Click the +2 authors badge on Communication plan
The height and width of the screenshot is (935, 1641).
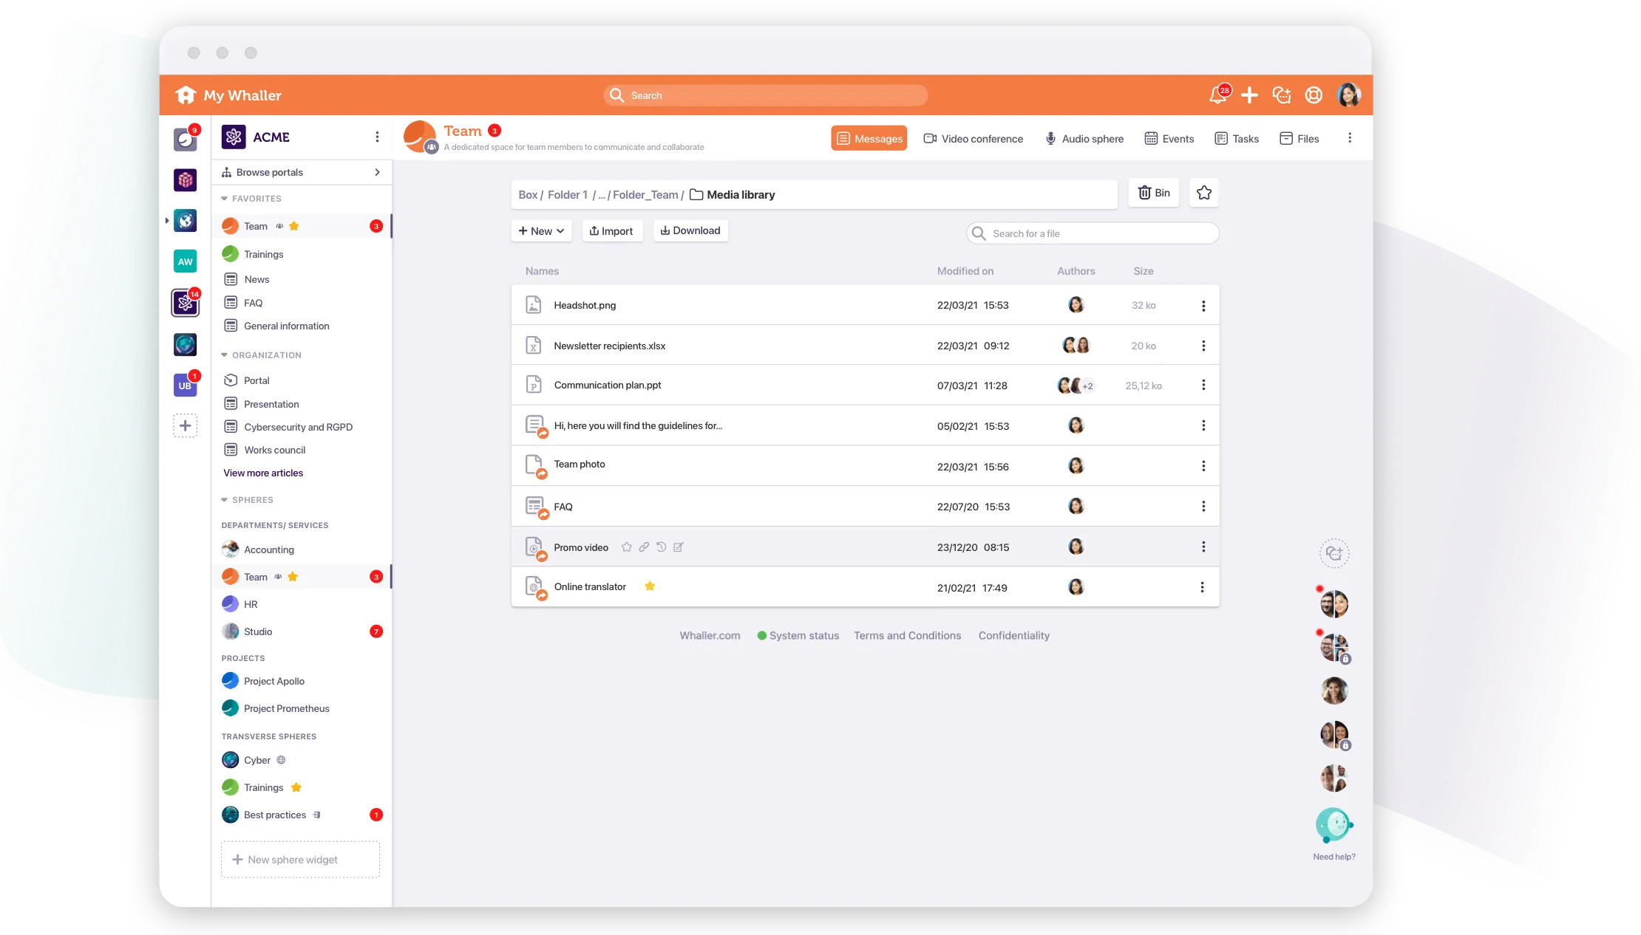click(x=1088, y=386)
